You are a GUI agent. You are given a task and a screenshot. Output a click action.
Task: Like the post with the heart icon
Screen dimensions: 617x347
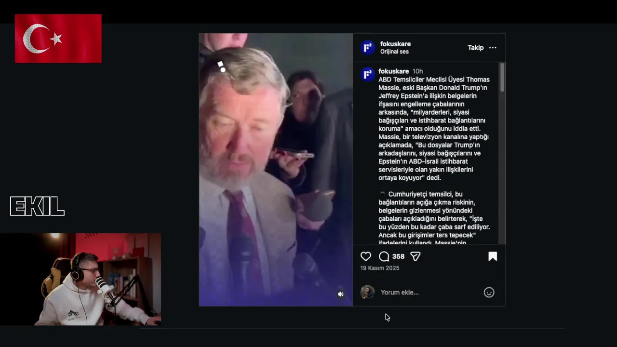[x=366, y=256]
